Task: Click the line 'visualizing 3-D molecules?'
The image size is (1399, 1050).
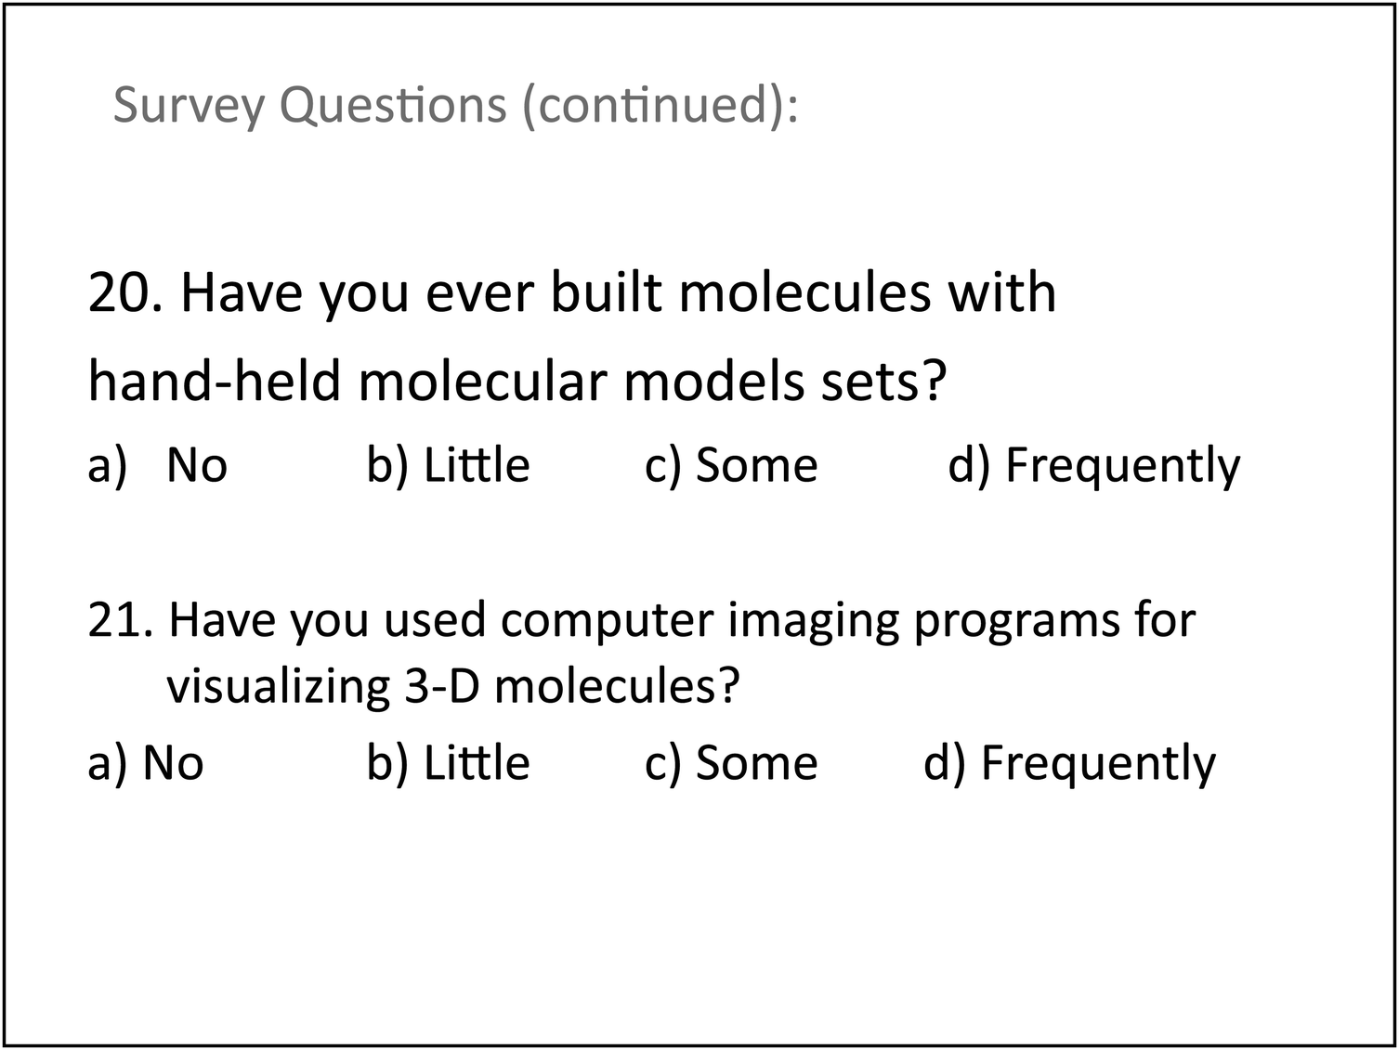Action: point(453,687)
